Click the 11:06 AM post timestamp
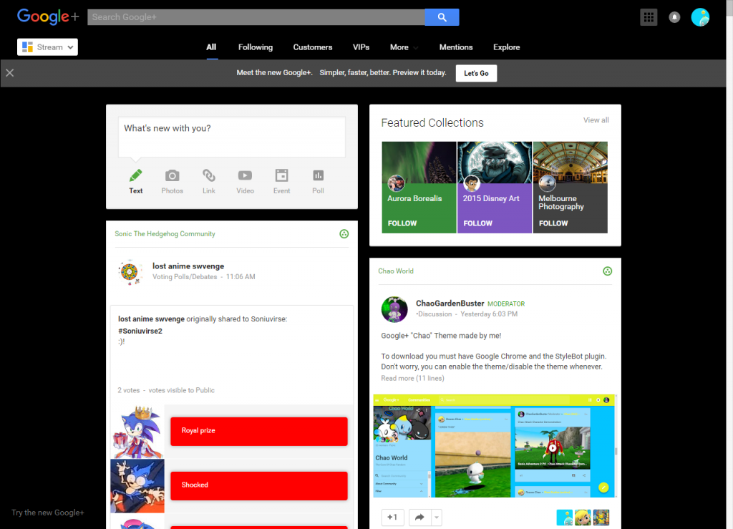Viewport: 733px width, 529px height. pos(241,276)
